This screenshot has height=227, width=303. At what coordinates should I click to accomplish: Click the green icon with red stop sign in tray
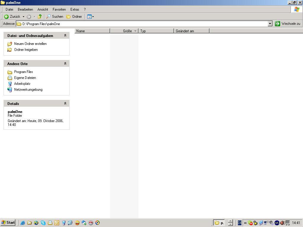tap(250, 223)
